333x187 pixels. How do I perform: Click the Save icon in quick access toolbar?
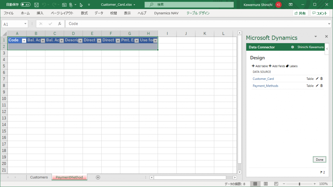pos(36,5)
